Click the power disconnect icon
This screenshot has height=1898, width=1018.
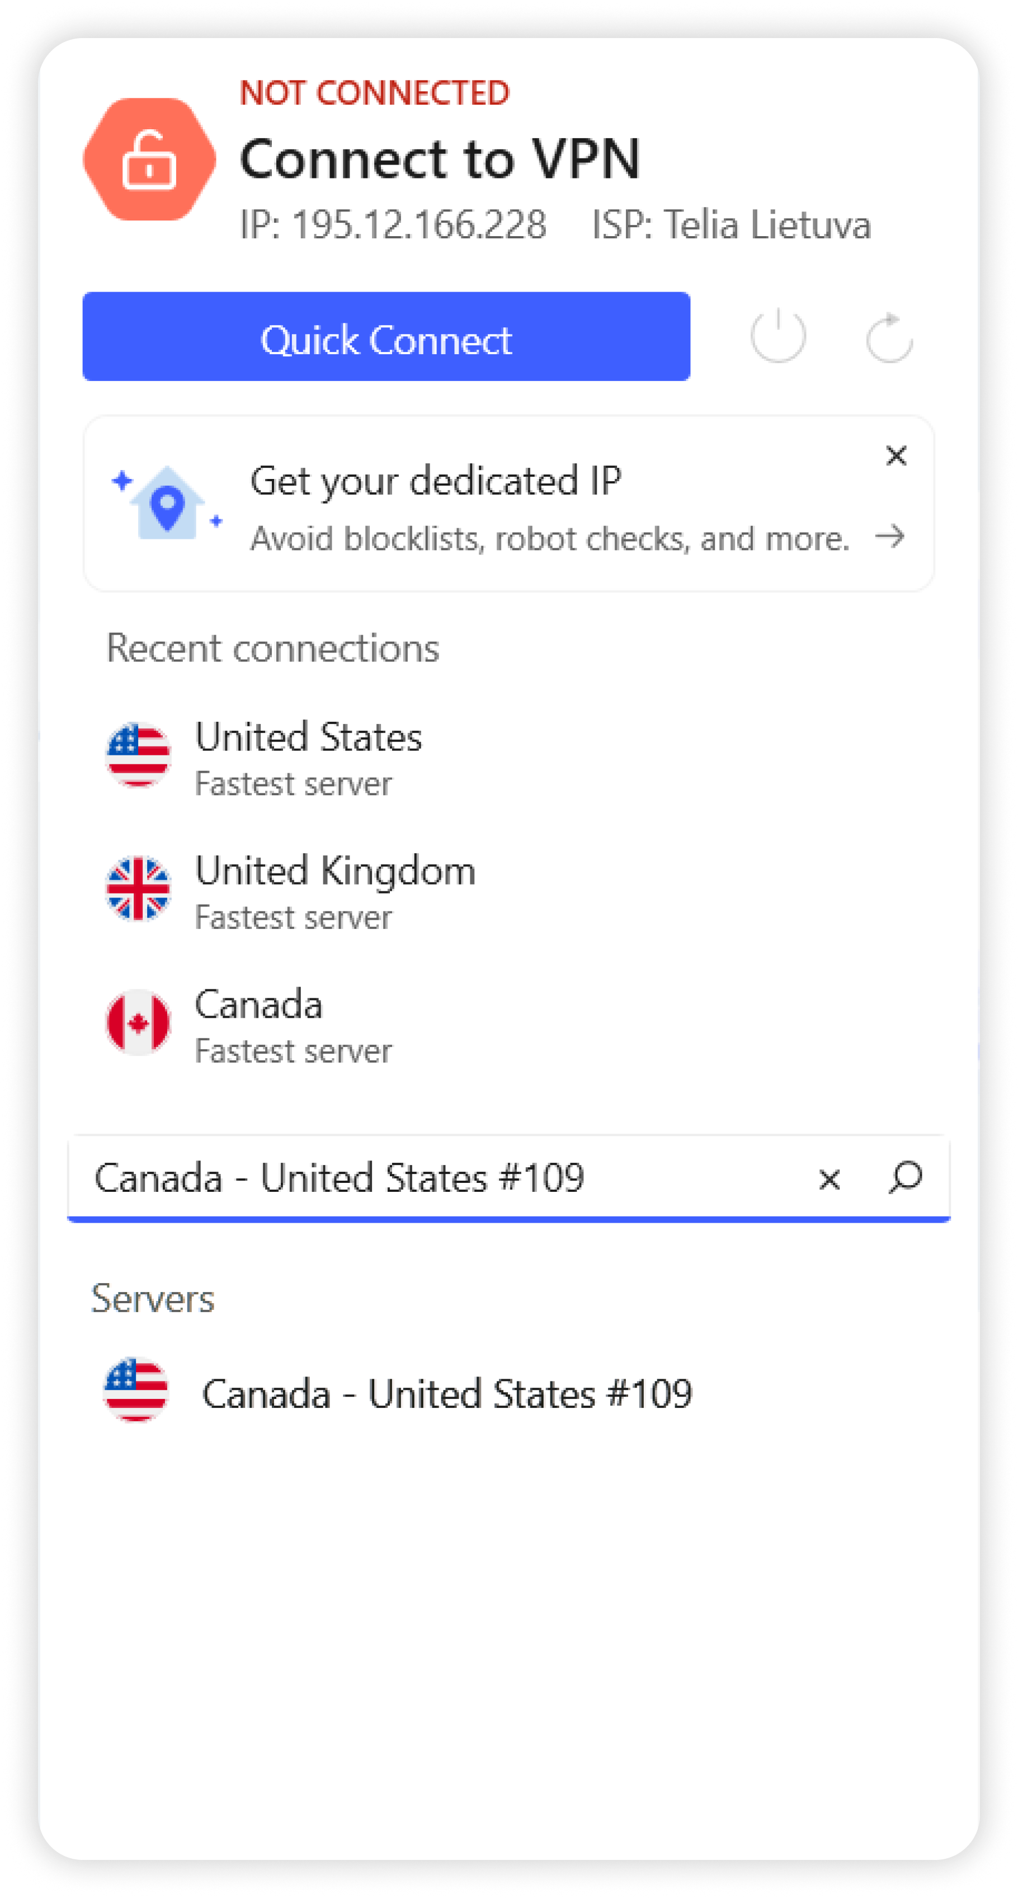point(778,337)
